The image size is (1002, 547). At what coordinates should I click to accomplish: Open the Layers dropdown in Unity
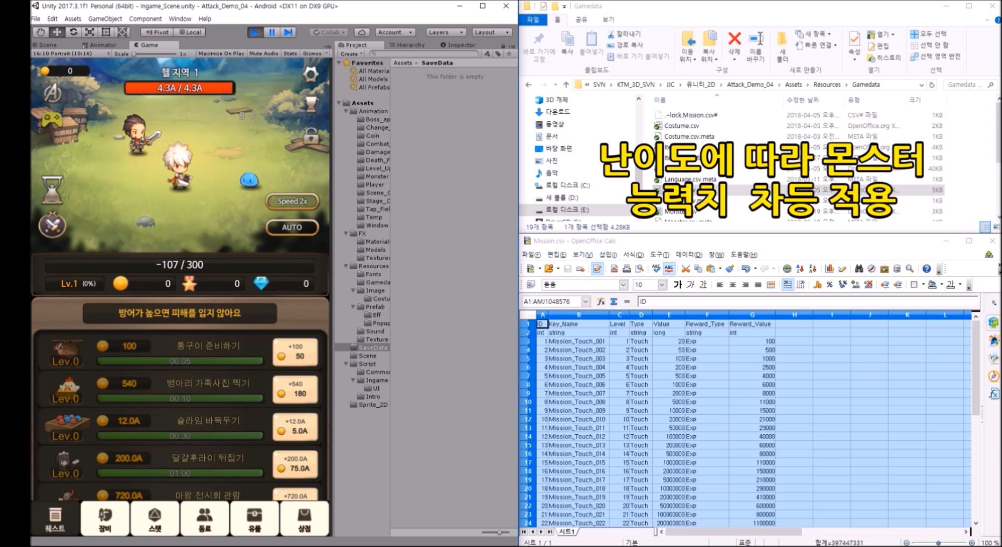click(445, 32)
